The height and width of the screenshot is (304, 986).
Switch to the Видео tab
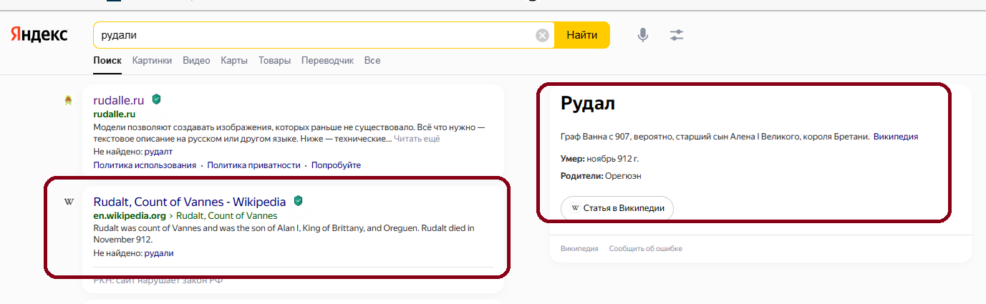196,61
